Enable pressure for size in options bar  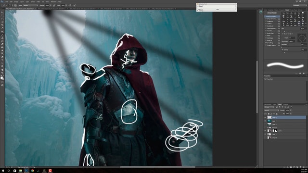pos(75,5)
